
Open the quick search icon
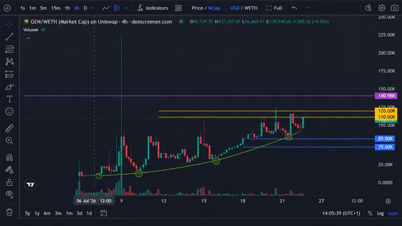click(x=368, y=8)
